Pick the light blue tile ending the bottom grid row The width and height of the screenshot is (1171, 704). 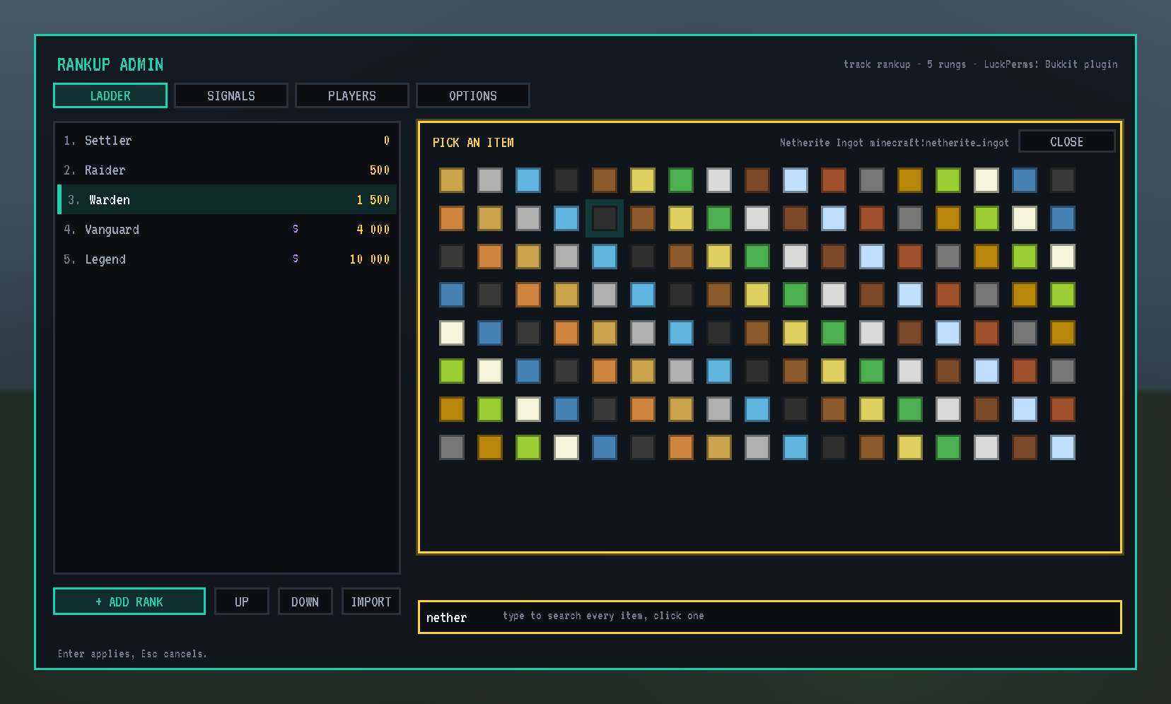tap(1063, 447)
